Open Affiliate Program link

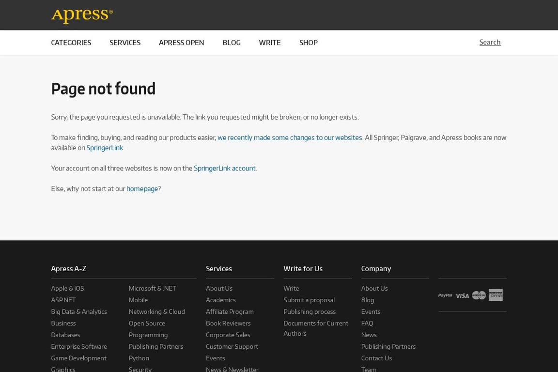[x=230, y=312]
